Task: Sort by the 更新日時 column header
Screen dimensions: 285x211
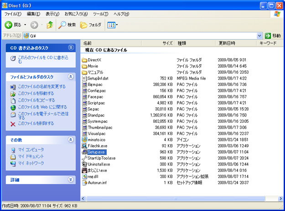Action: [227, 43]
